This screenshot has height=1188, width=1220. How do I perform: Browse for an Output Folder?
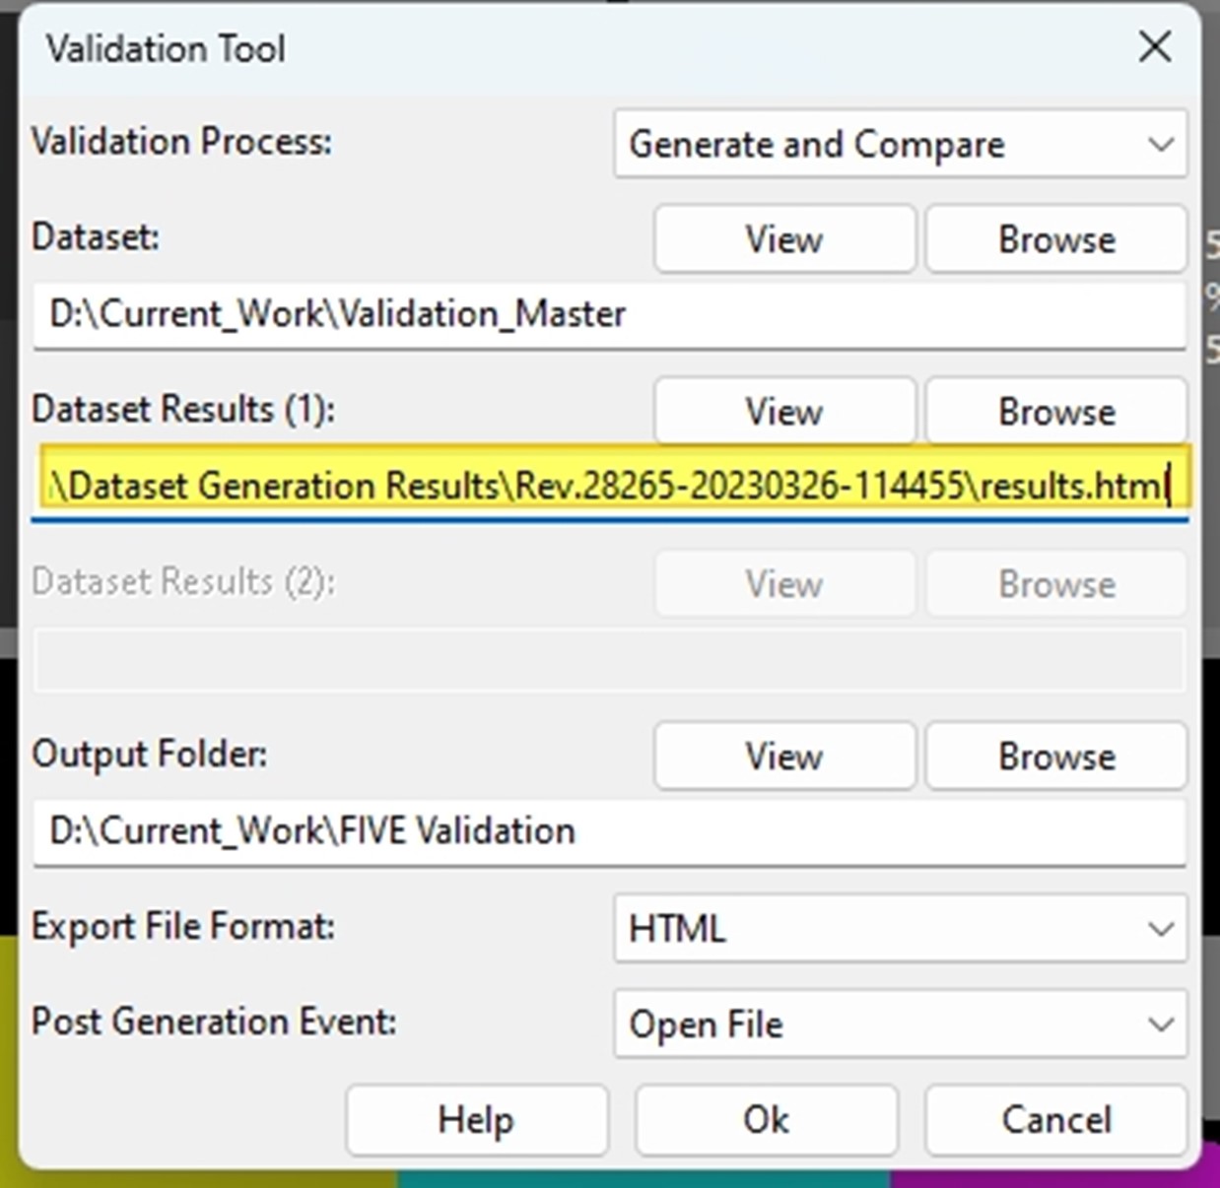(x=1055, y=756)
